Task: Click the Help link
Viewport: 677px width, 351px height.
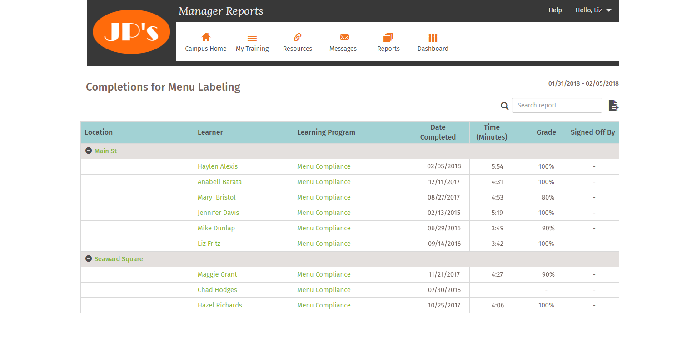Action: pos(555,10)
